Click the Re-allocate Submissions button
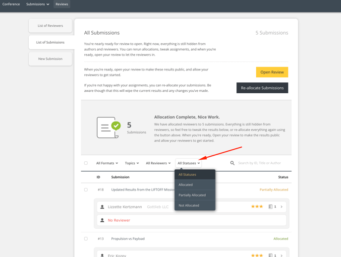 [262, 88]
